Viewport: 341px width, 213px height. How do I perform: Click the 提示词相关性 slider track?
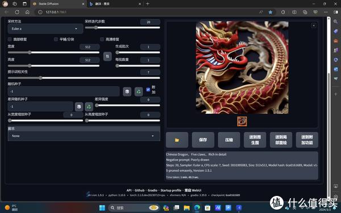(x=84, y=78)
